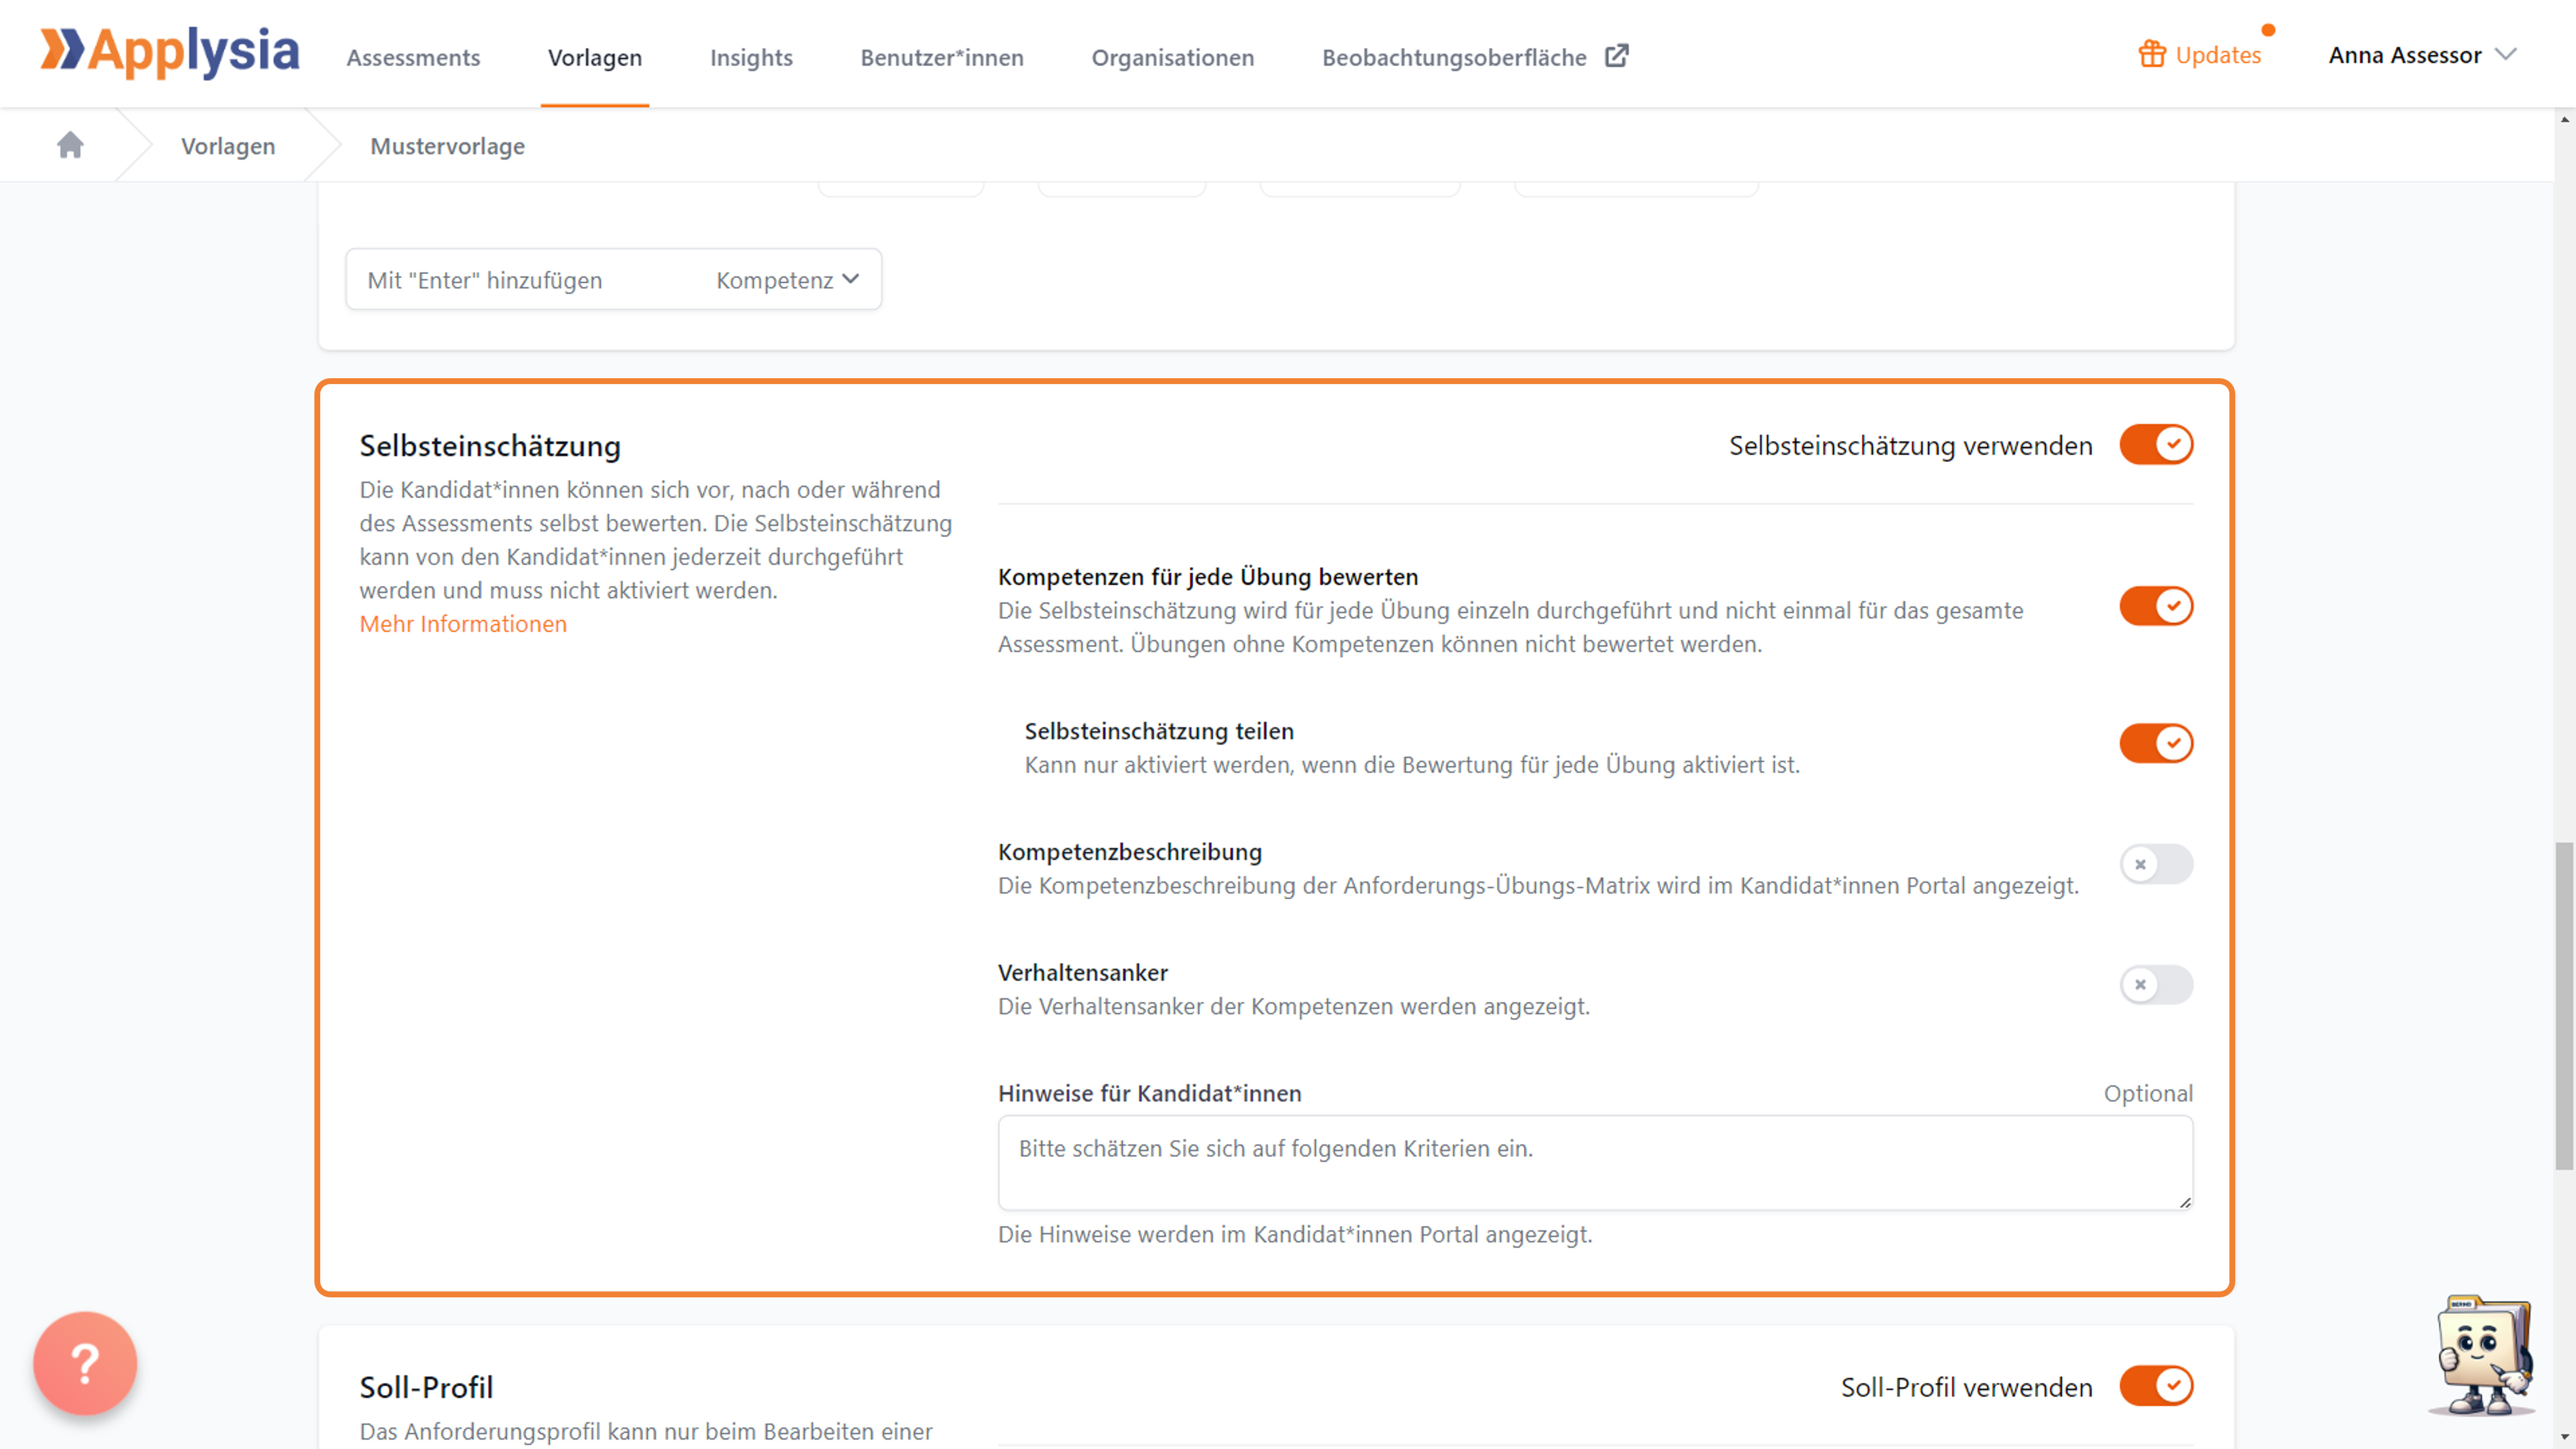Disable Kompetenzen für jede Übung bewerten
This screenshot has height=1449, width=2576.
(x=2156, y=606)
